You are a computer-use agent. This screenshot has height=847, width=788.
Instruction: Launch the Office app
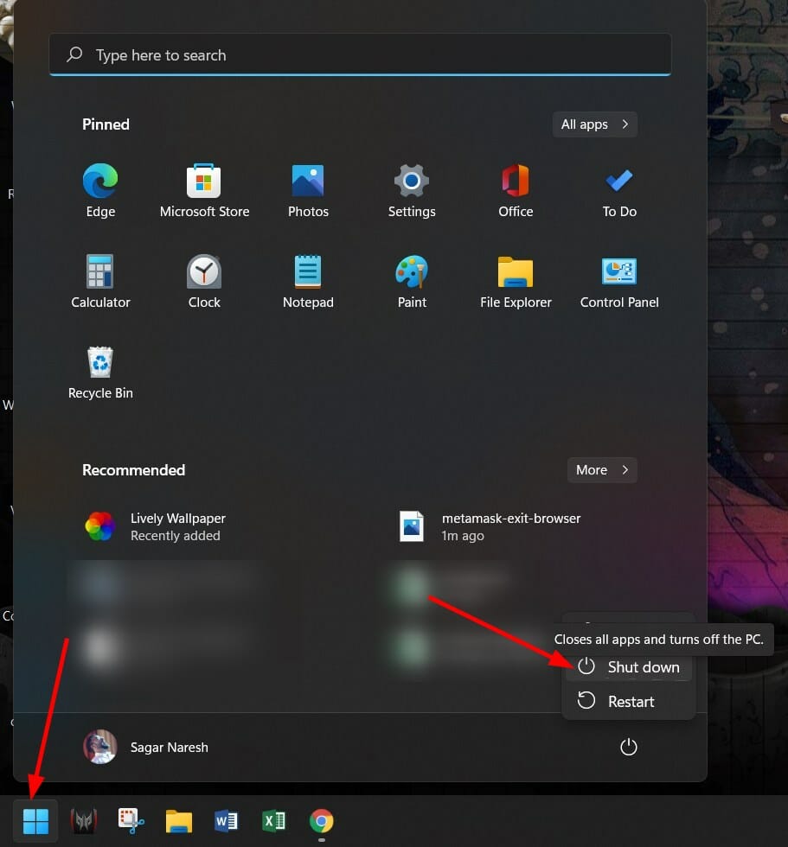[516, 190]
